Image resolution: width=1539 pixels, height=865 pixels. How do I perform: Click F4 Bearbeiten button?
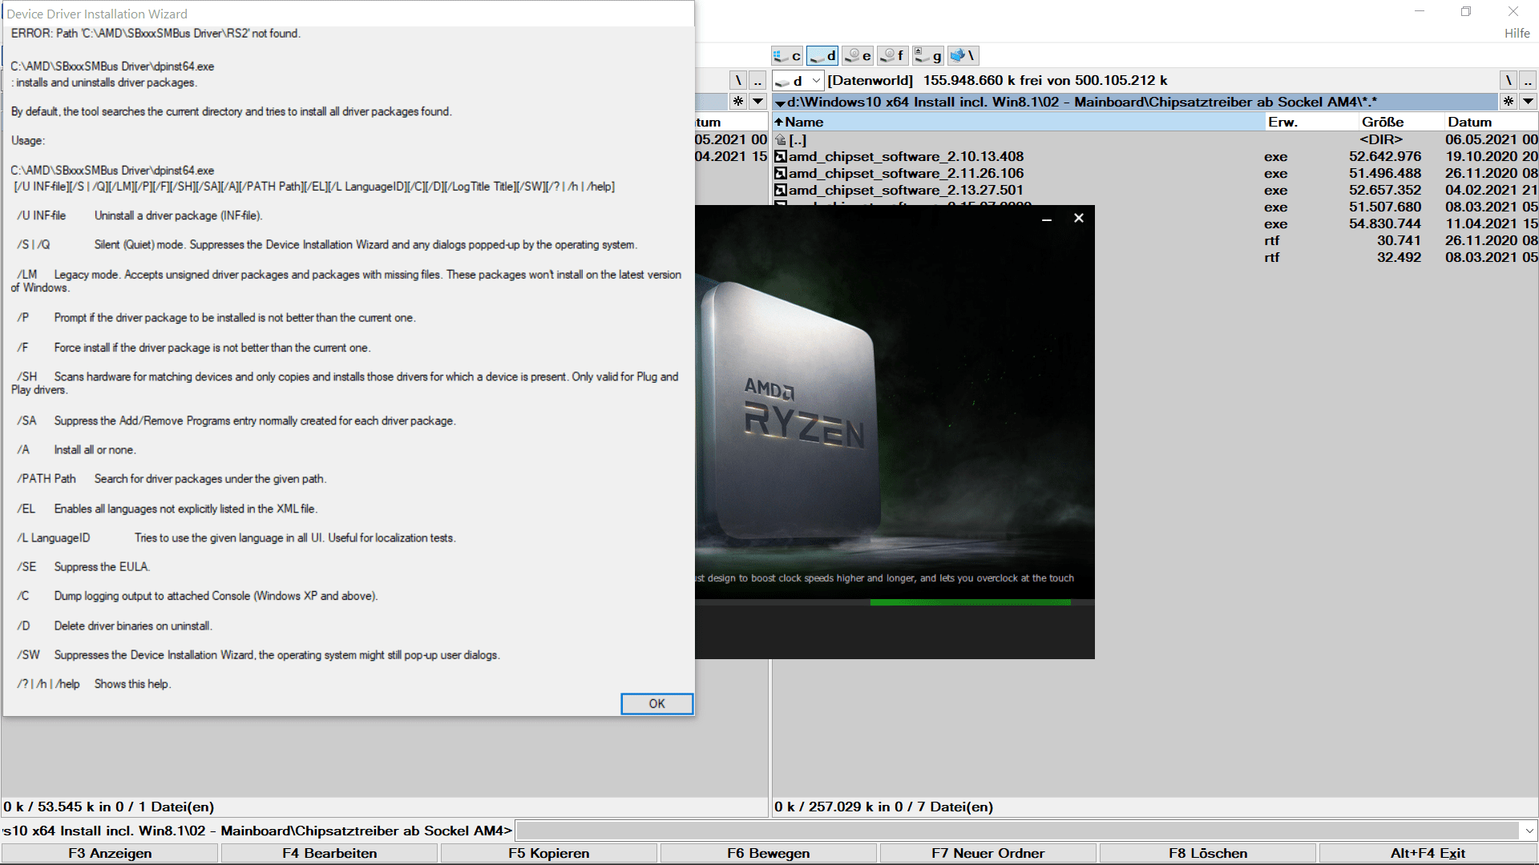click(x=329, y=853)
